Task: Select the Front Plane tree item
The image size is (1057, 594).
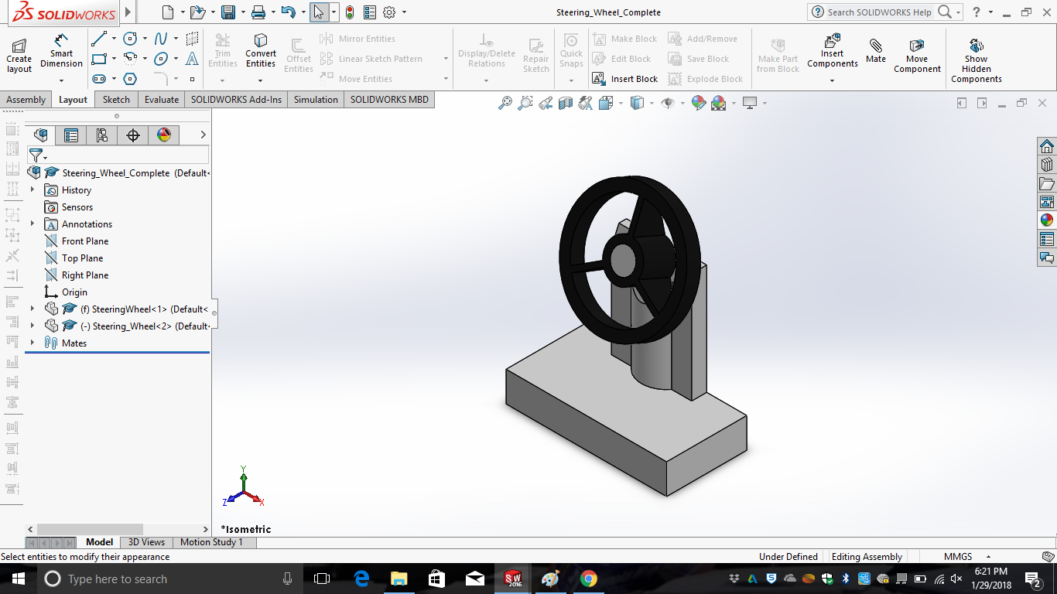Action: [77, 241]
